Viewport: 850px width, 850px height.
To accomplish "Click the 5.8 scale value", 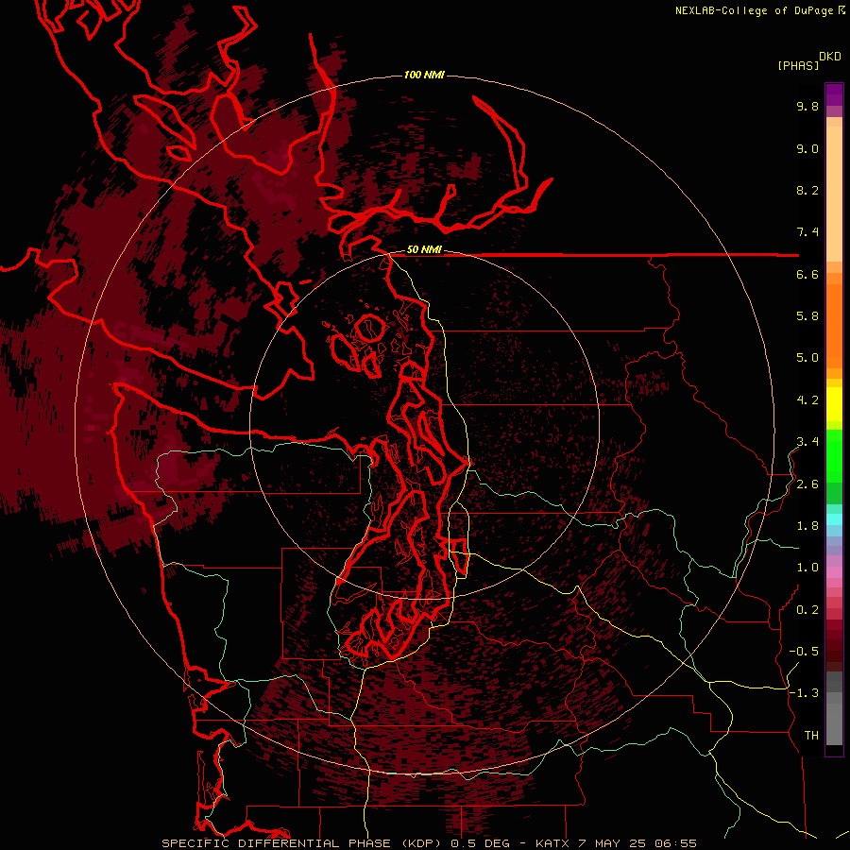I will point(807,316).
